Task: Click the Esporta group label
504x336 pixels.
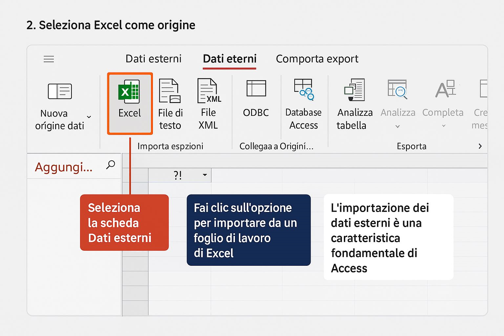Action: 411,146
